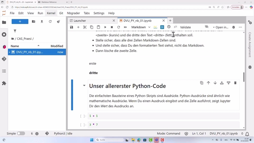
Task: Upload files with the upload arrow icon
Action: 42,21
